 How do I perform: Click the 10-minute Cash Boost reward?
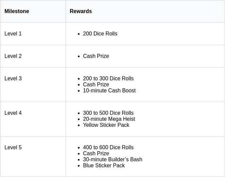pos(109,90)
